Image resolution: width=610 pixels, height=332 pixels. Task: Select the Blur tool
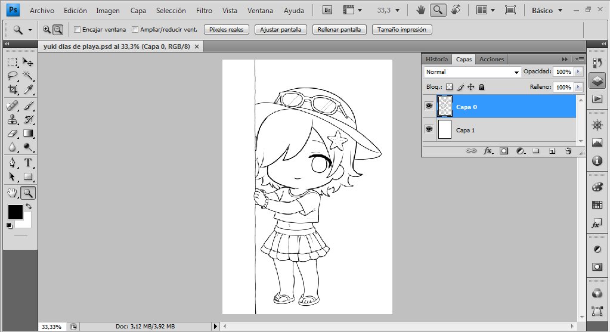click(13, 147)
